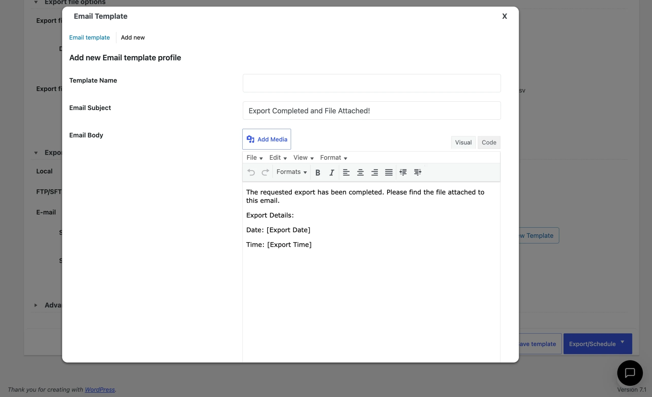Open the Export/Schedule dropdown arrow

622,342
